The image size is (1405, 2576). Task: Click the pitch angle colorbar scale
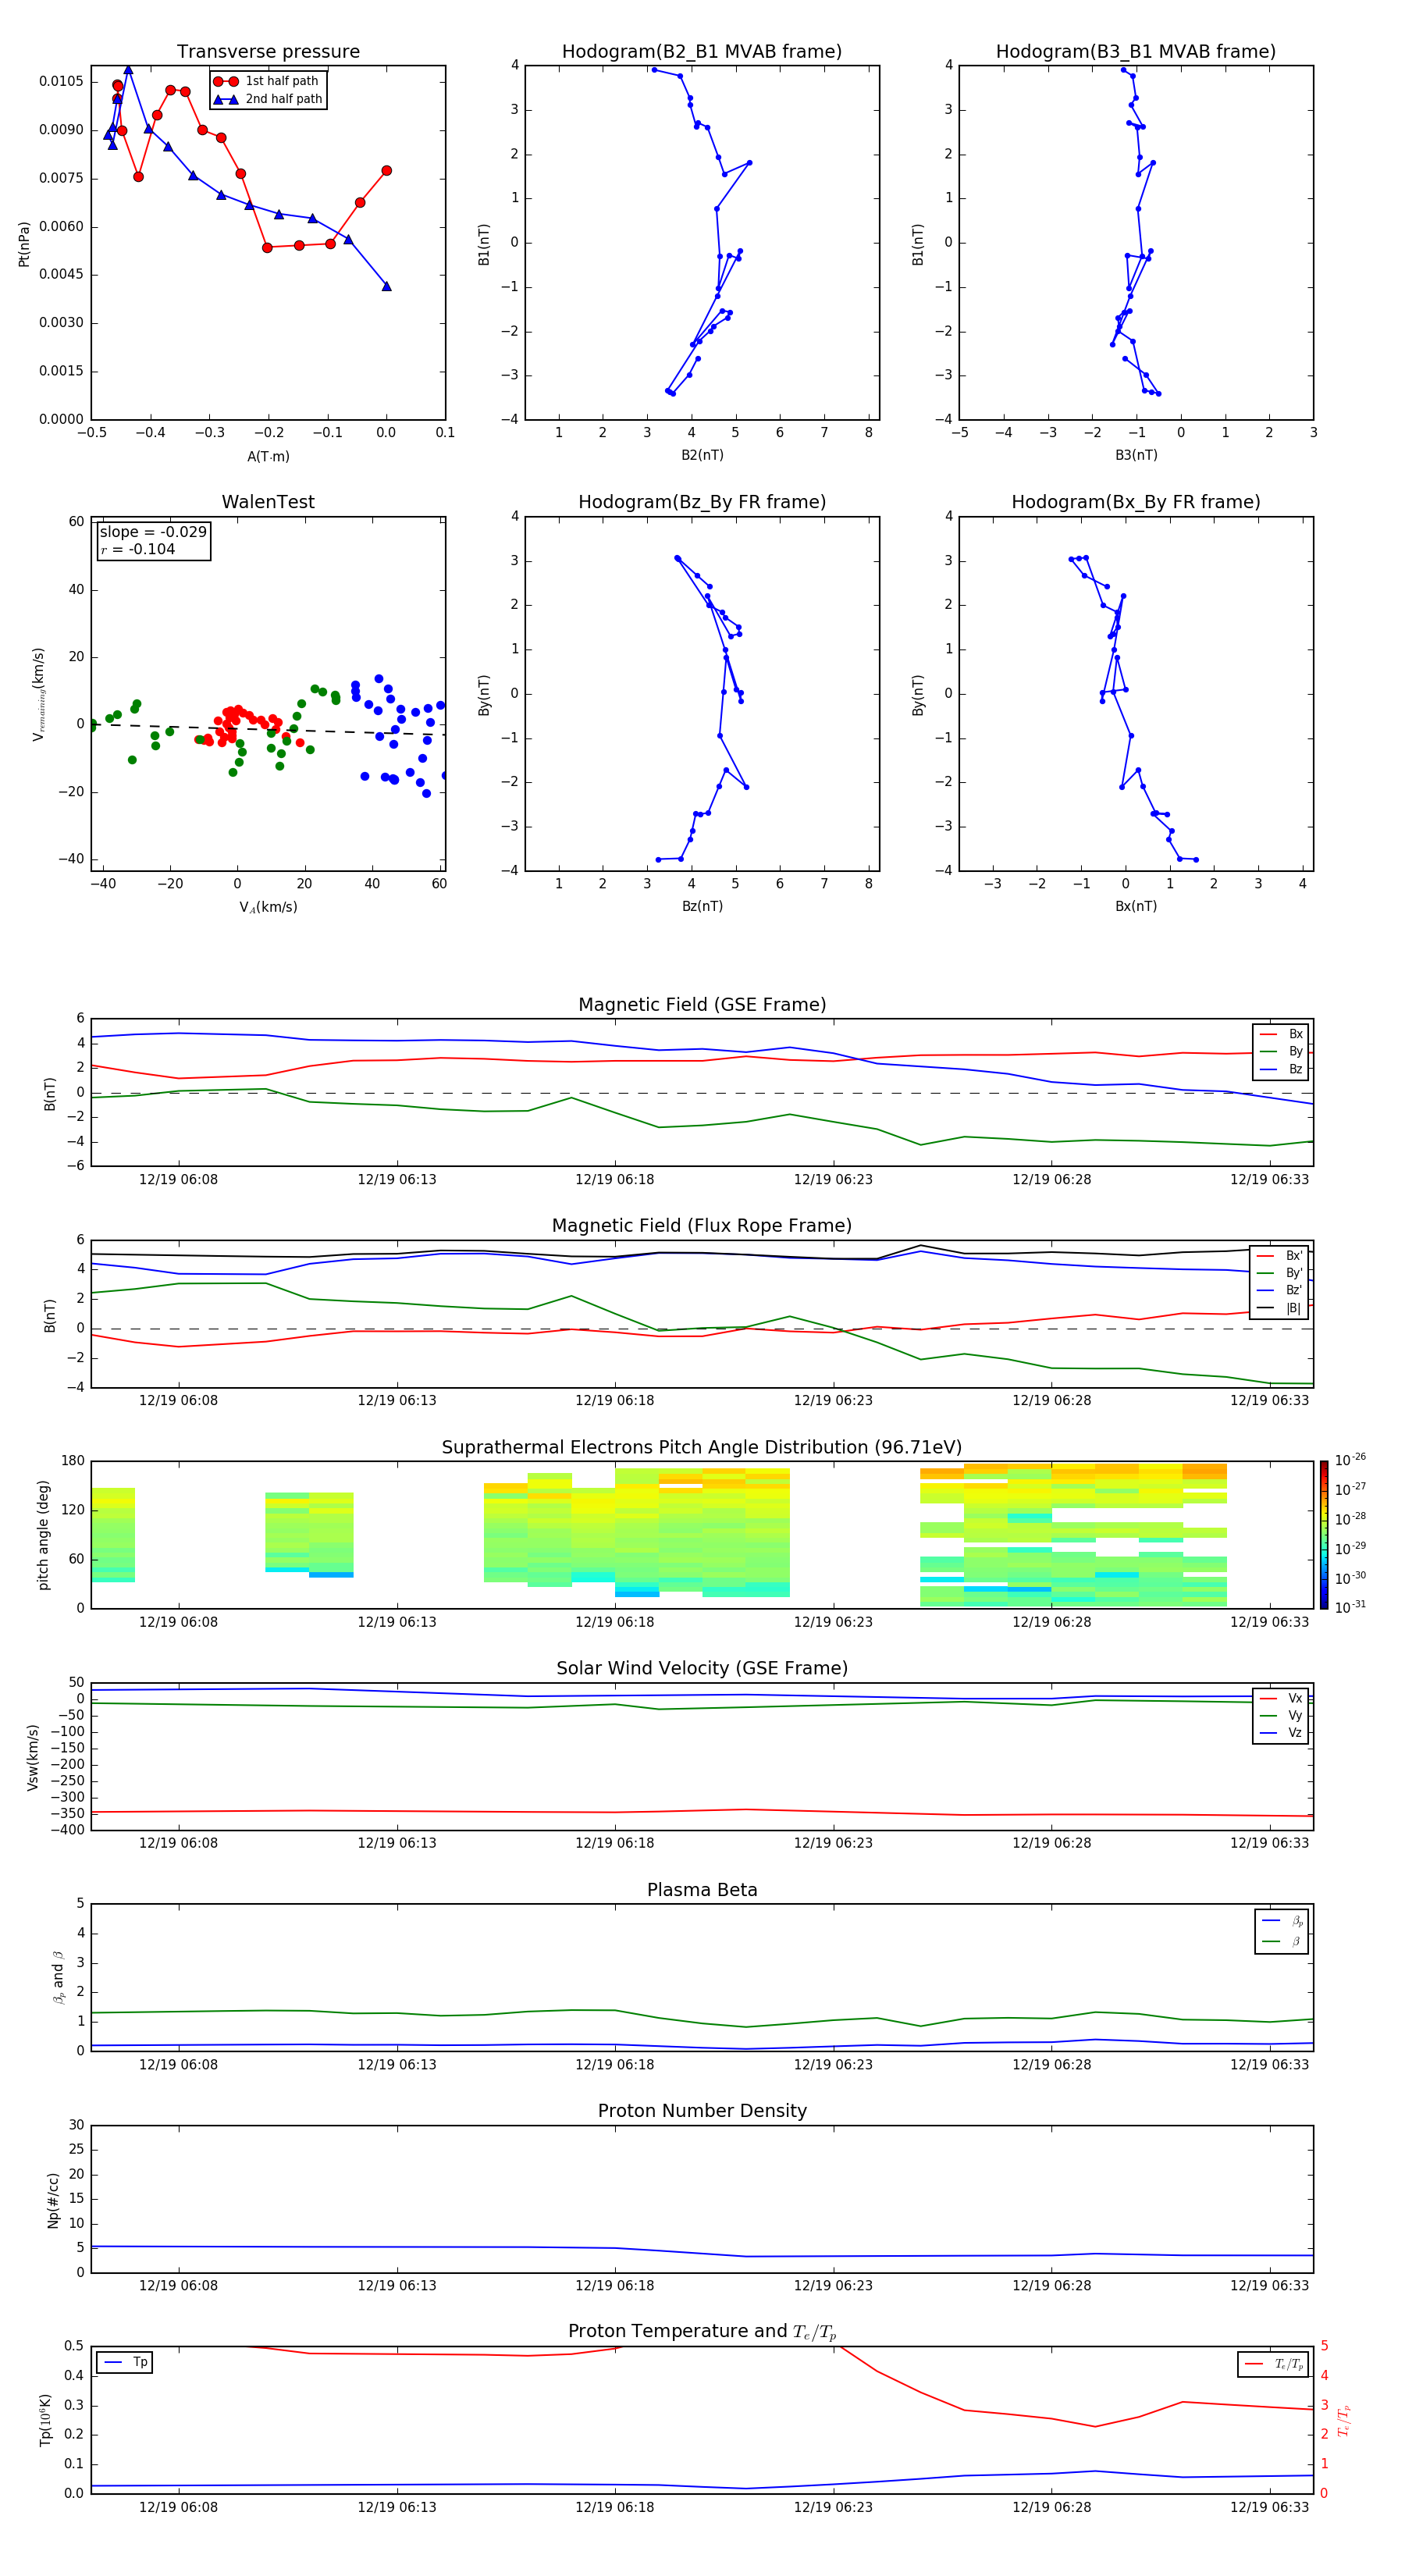(x=1324, y=1535)
